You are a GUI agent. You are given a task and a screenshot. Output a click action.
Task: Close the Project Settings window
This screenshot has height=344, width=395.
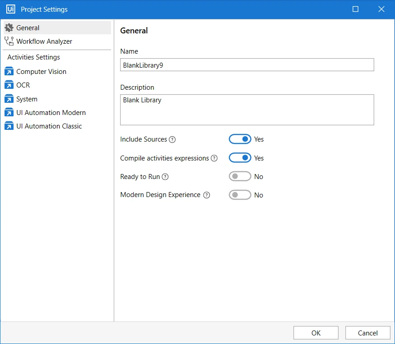tap(381, 9)
